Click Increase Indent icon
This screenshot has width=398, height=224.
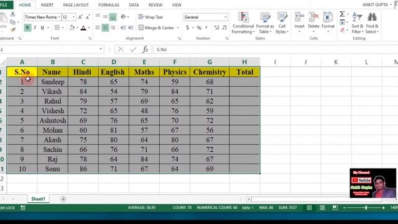[131, 27]
